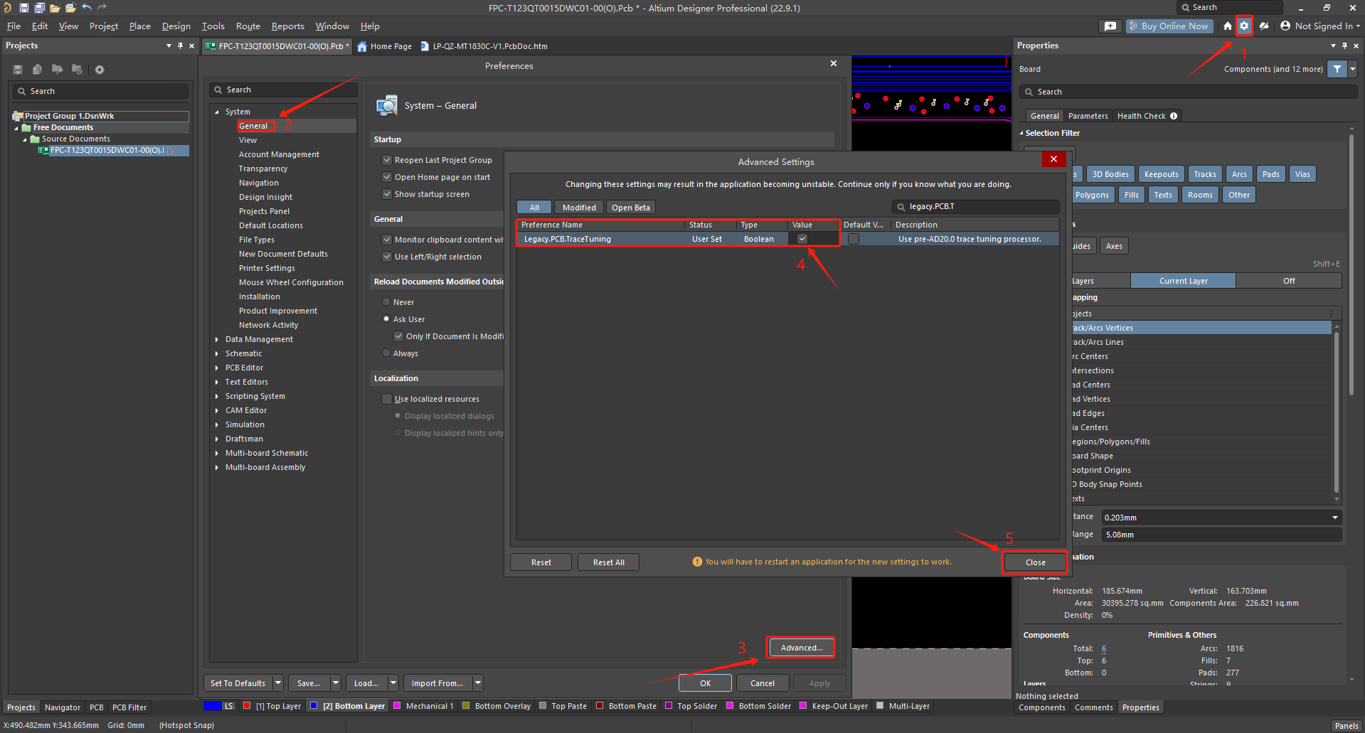
Task: Expand the Data Management tree node
Action: point(217,339)
